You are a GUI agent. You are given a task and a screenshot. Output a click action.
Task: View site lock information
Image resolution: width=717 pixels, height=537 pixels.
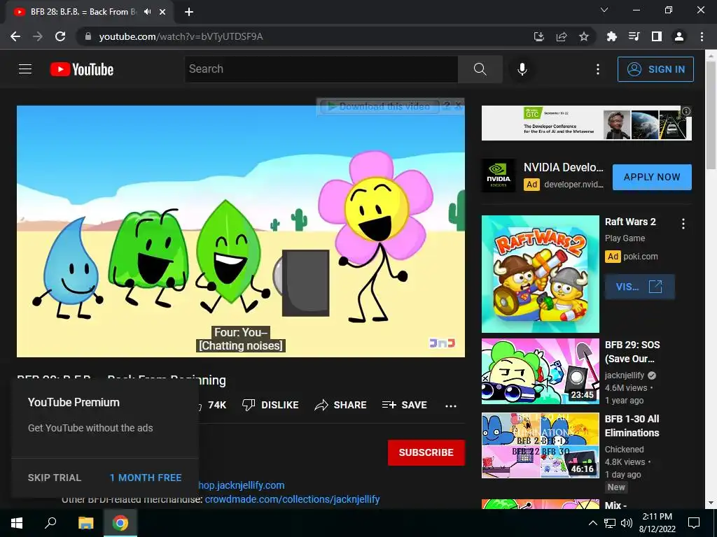click(x=88, y=36)
